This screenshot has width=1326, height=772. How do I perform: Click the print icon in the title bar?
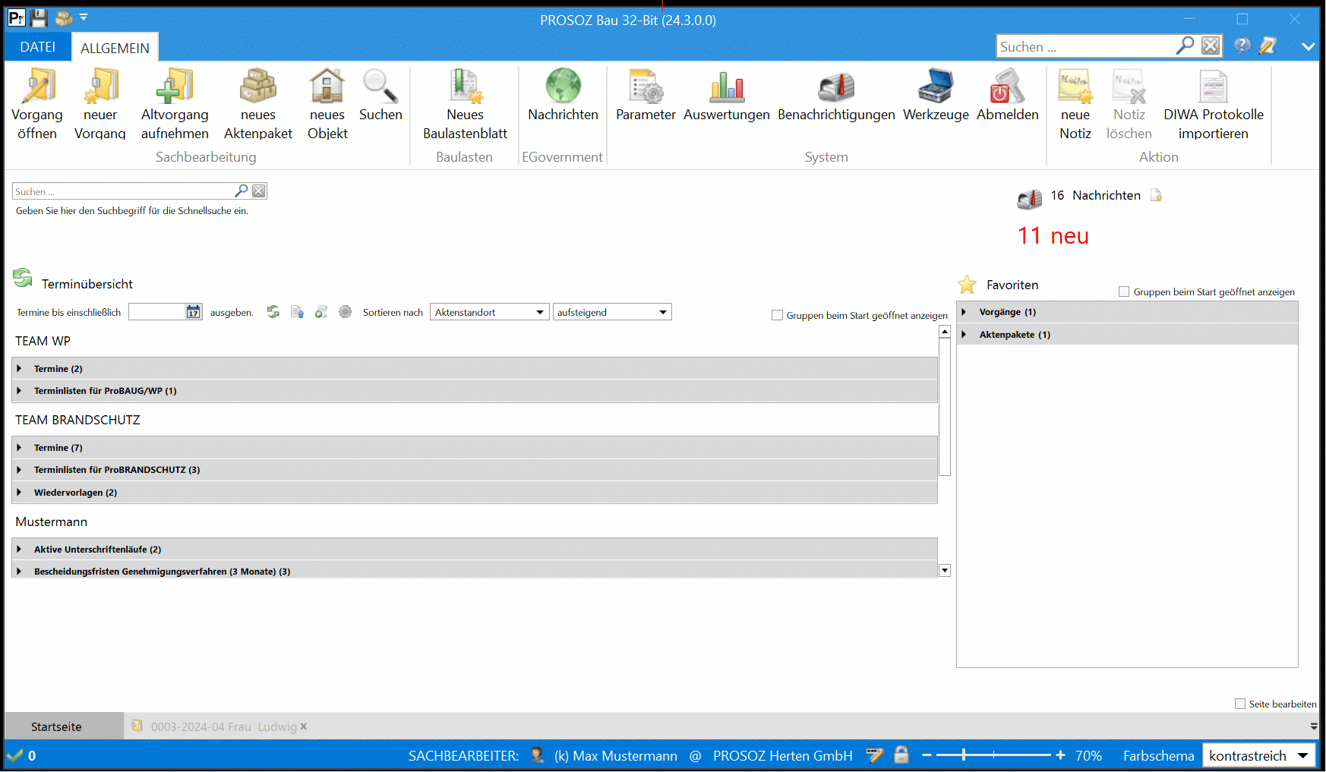[x=64, y=17]
